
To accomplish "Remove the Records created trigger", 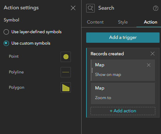I will point(152,54).
